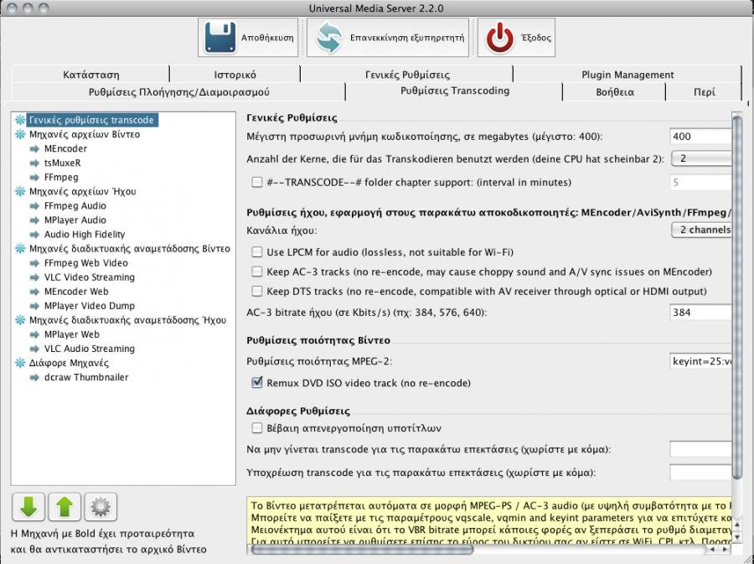The width and height of the screenshot is (754, 564).
Task: Click the chapter interval minutes field
Action: [x=700, y=182]
